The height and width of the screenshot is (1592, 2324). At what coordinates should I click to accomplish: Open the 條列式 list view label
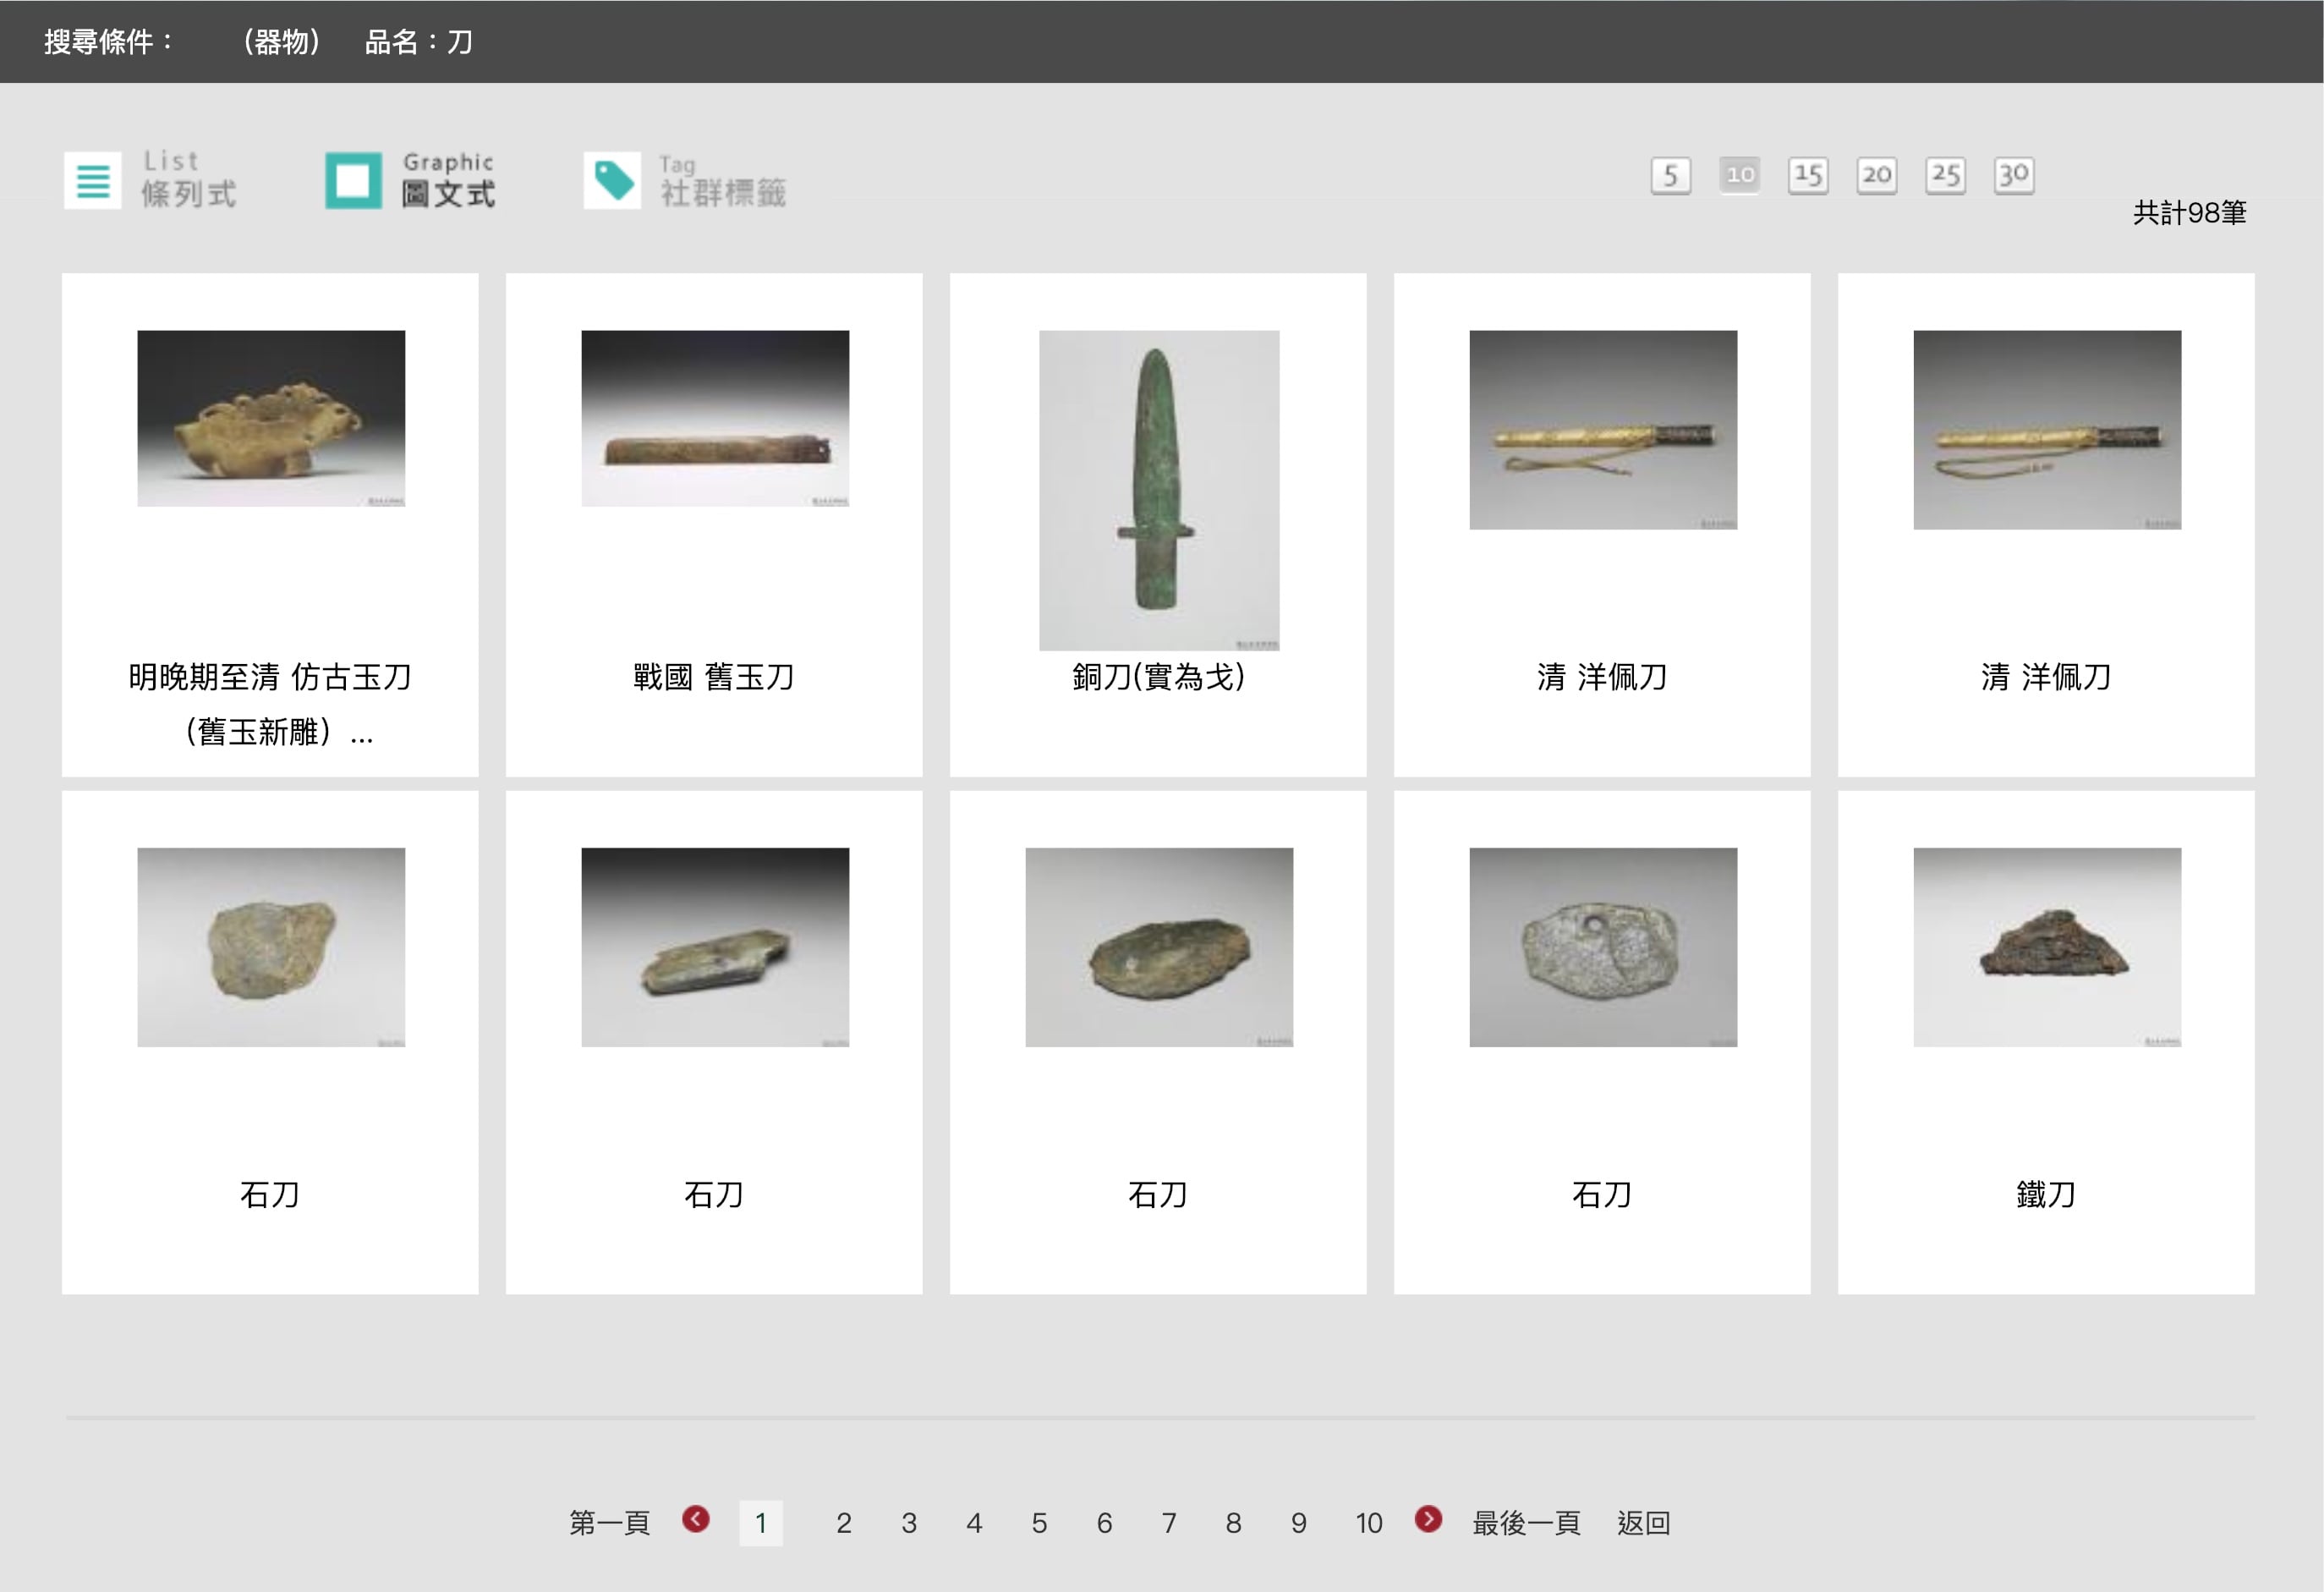188,193
